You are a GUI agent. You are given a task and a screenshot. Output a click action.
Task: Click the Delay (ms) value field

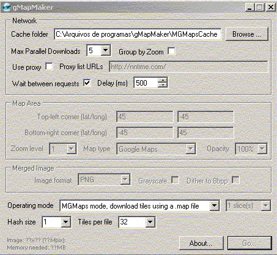click(x=146, y=83)
